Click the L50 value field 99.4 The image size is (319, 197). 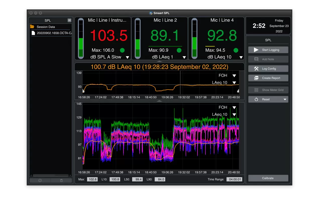coord(137,179)
